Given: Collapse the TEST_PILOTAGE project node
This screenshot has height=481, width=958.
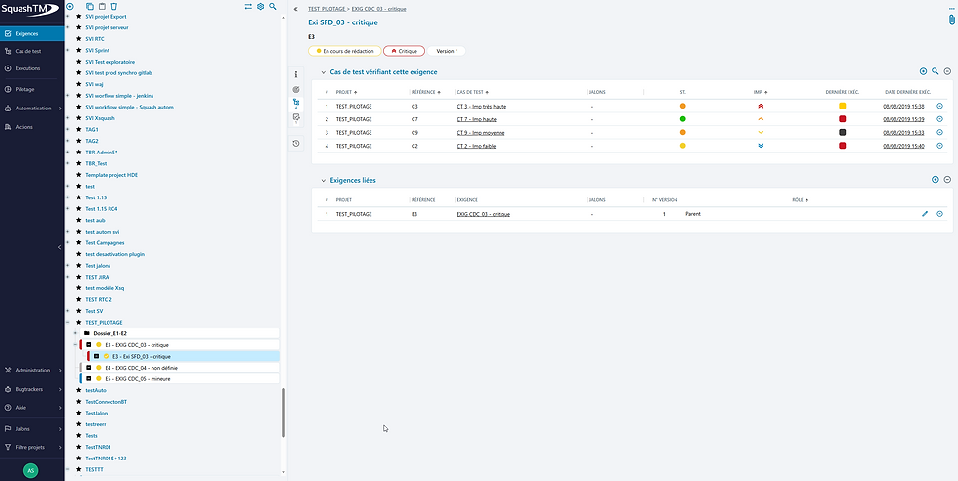Looking at the screenshot, I should (68, 322).
